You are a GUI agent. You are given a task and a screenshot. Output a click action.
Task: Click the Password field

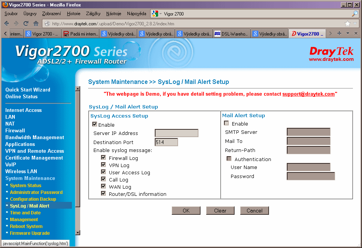coord(311,176)
